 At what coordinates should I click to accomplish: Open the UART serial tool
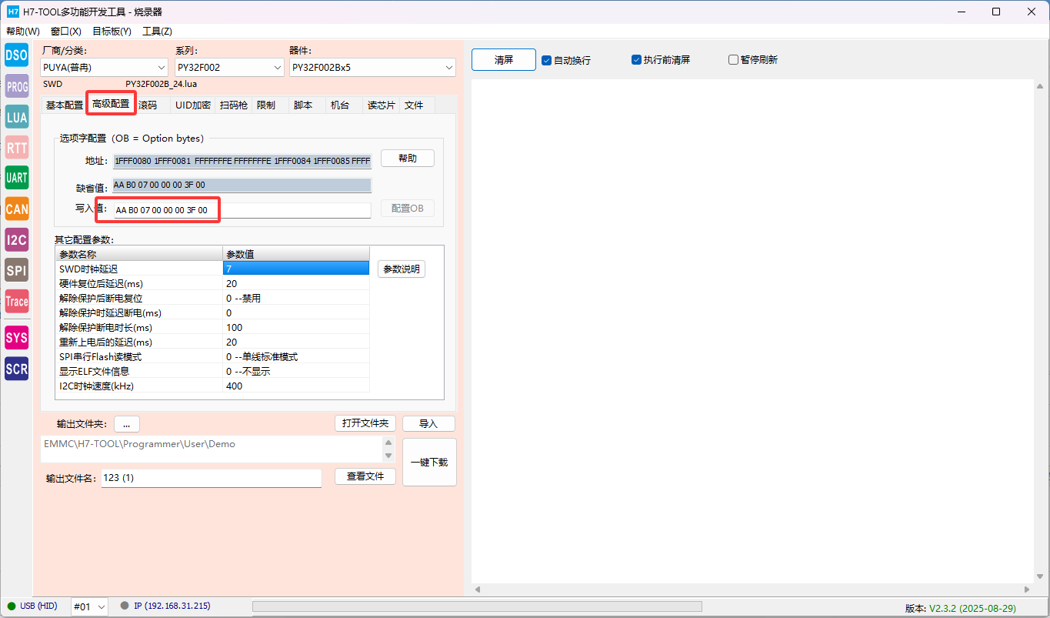tap(17, 178)
